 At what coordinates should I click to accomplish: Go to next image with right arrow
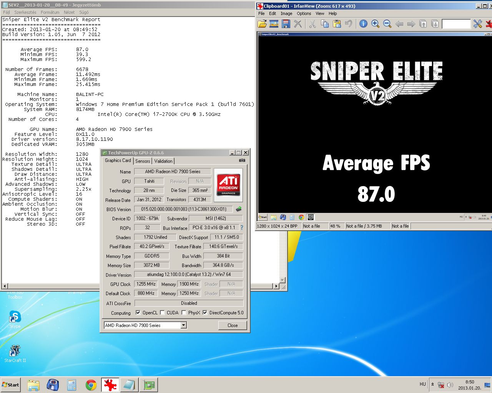(x=411, y=24)
